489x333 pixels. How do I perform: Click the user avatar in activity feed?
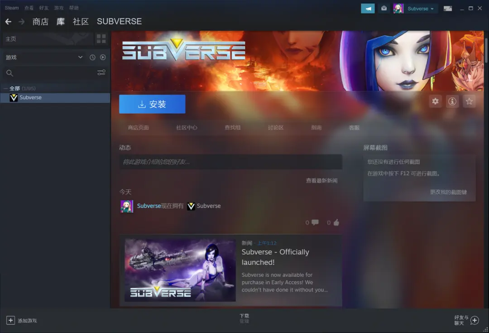coord(127,206)
